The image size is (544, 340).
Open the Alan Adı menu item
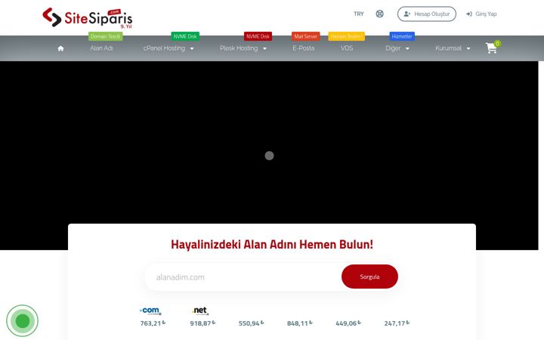tap(101, 48)
